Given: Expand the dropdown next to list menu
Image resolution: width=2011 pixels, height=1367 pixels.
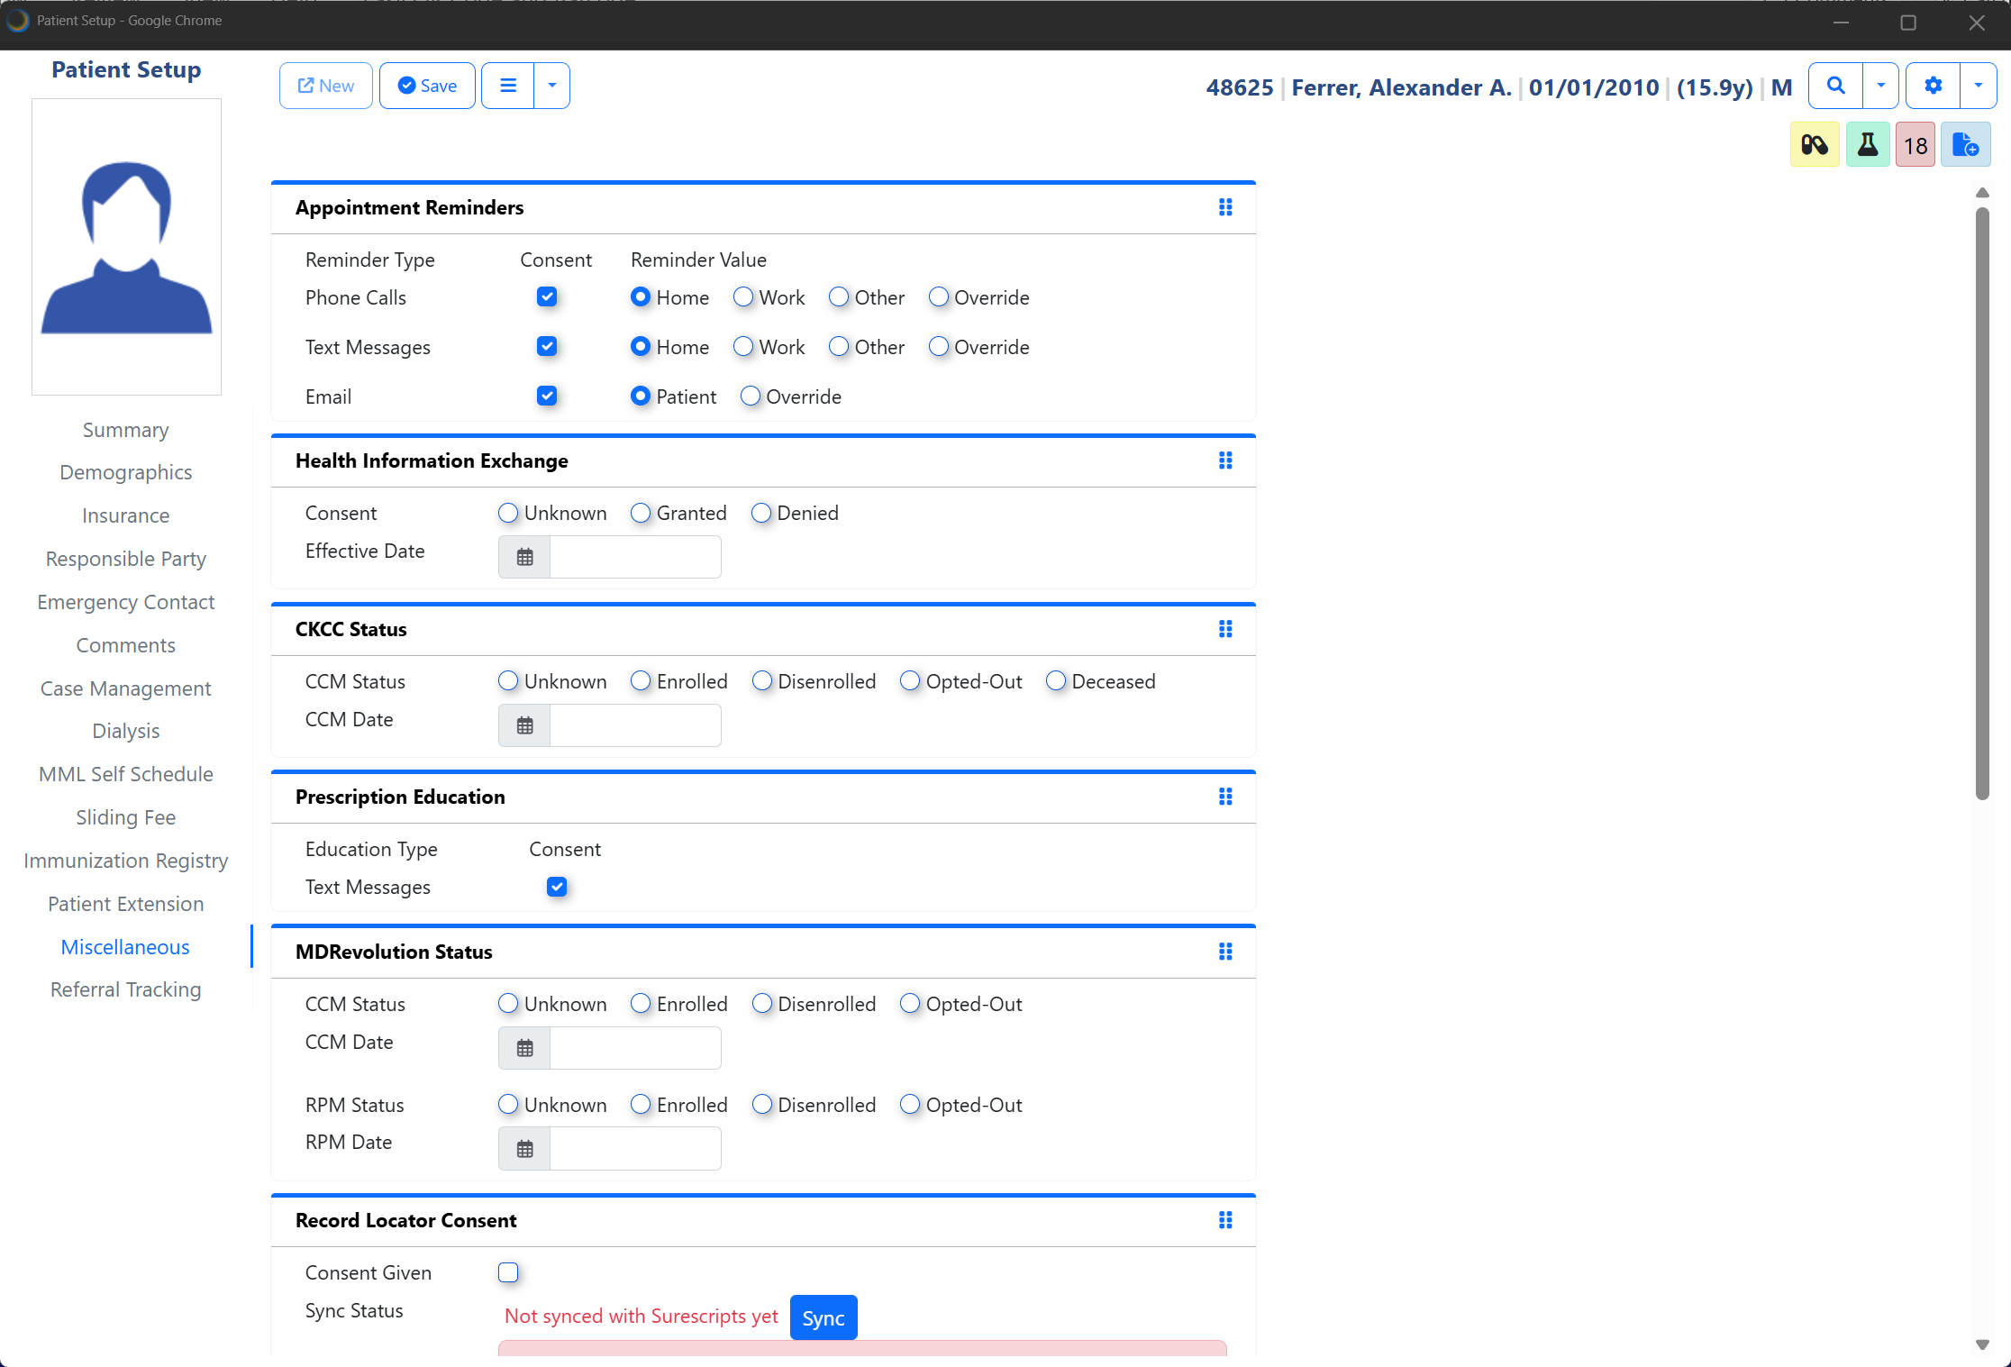Looking at the screenshot, I should [x=552, y=86].
